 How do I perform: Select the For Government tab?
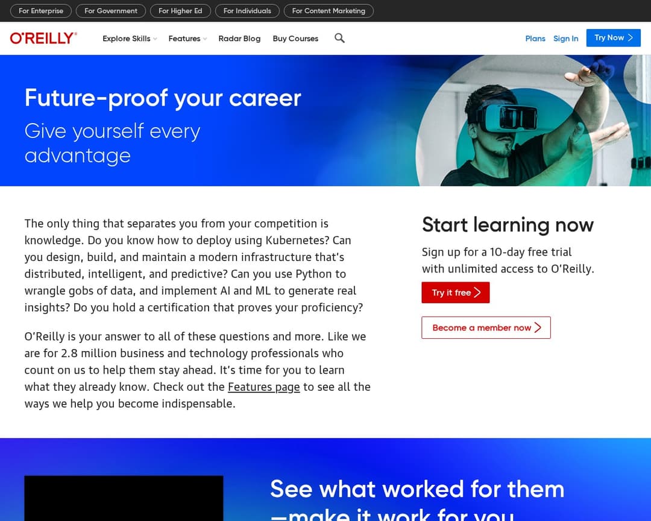coord(111,11)
